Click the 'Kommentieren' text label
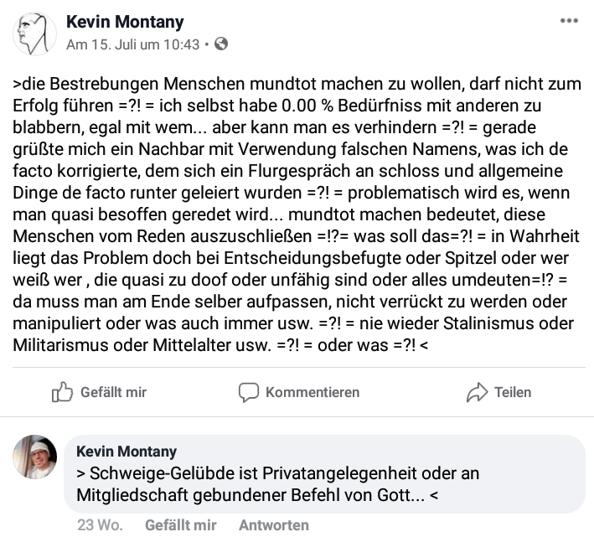This screenshot has width=594, height=537. point(312,392)
